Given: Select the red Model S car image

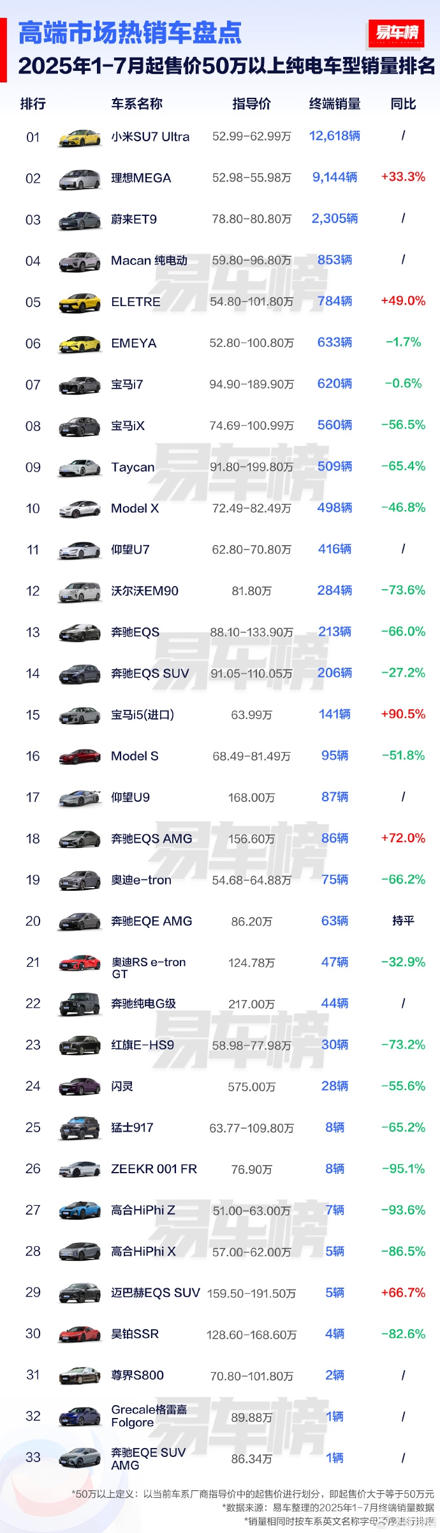Looking at the screenshot, I should [80, 757].
